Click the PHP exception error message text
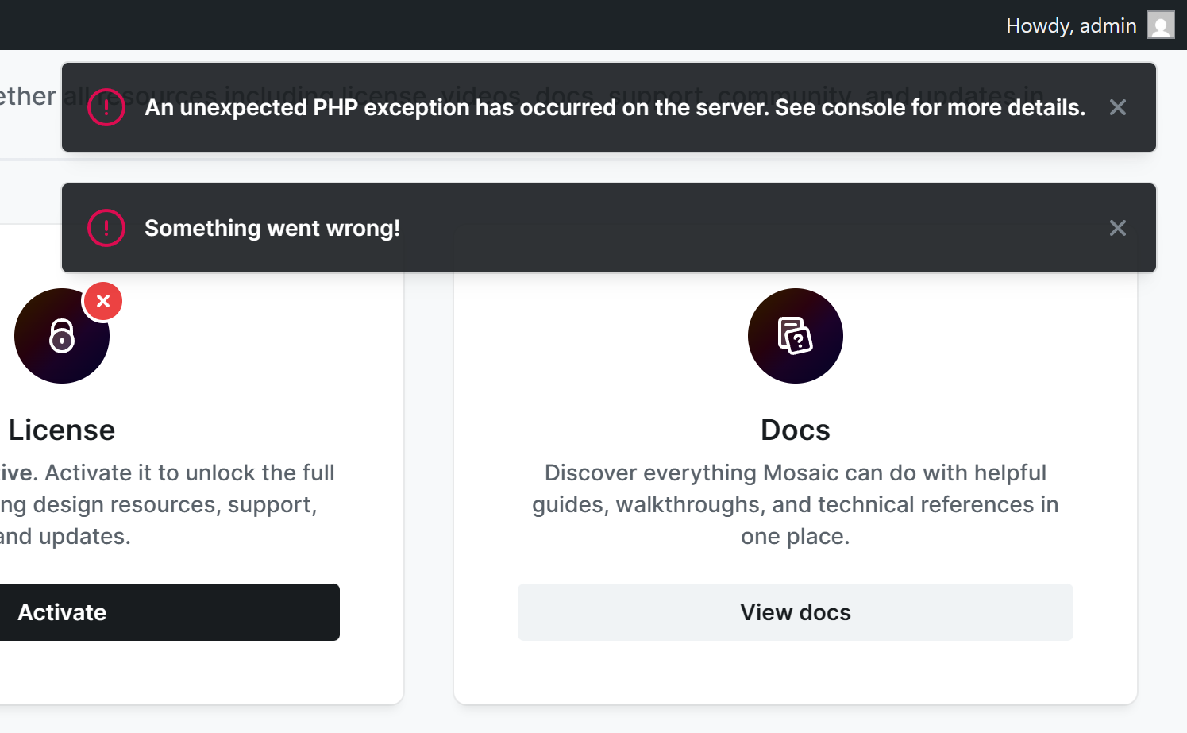The height and width of the screenshot is (733, 1187). (x=615, y=107)
